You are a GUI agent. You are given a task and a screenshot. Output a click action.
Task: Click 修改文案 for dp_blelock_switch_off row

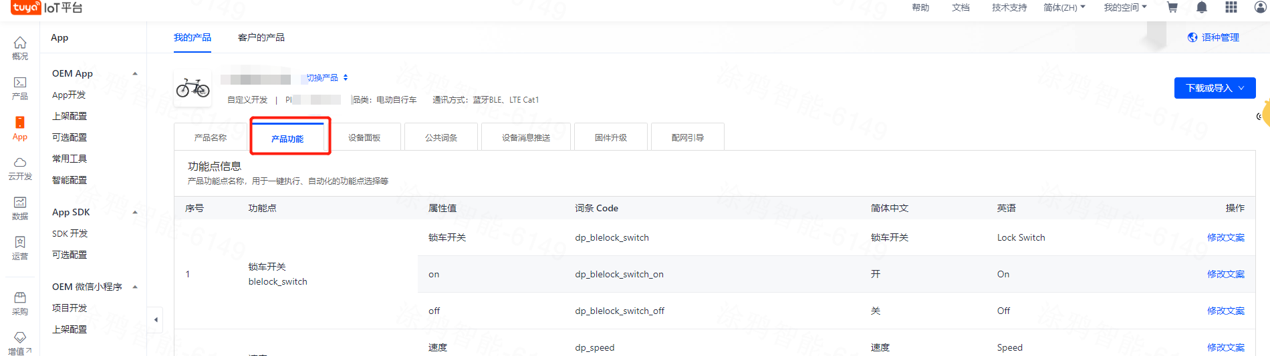1226,311
